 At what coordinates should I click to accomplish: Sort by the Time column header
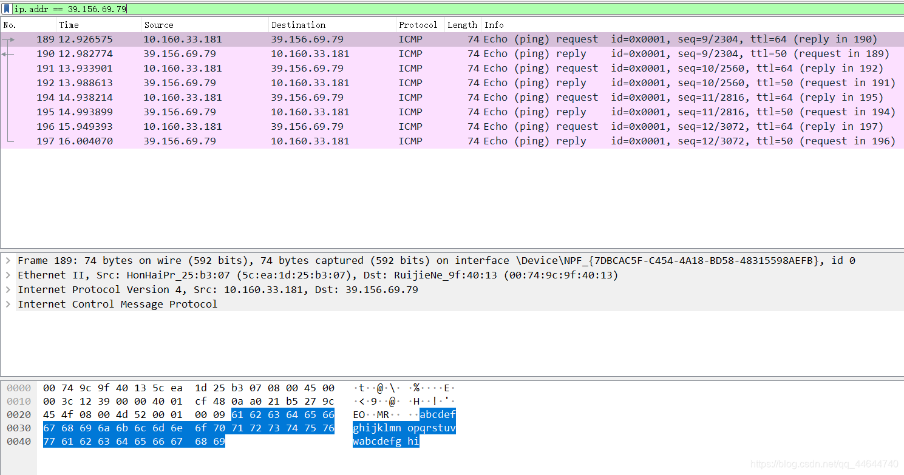point(99,25)
